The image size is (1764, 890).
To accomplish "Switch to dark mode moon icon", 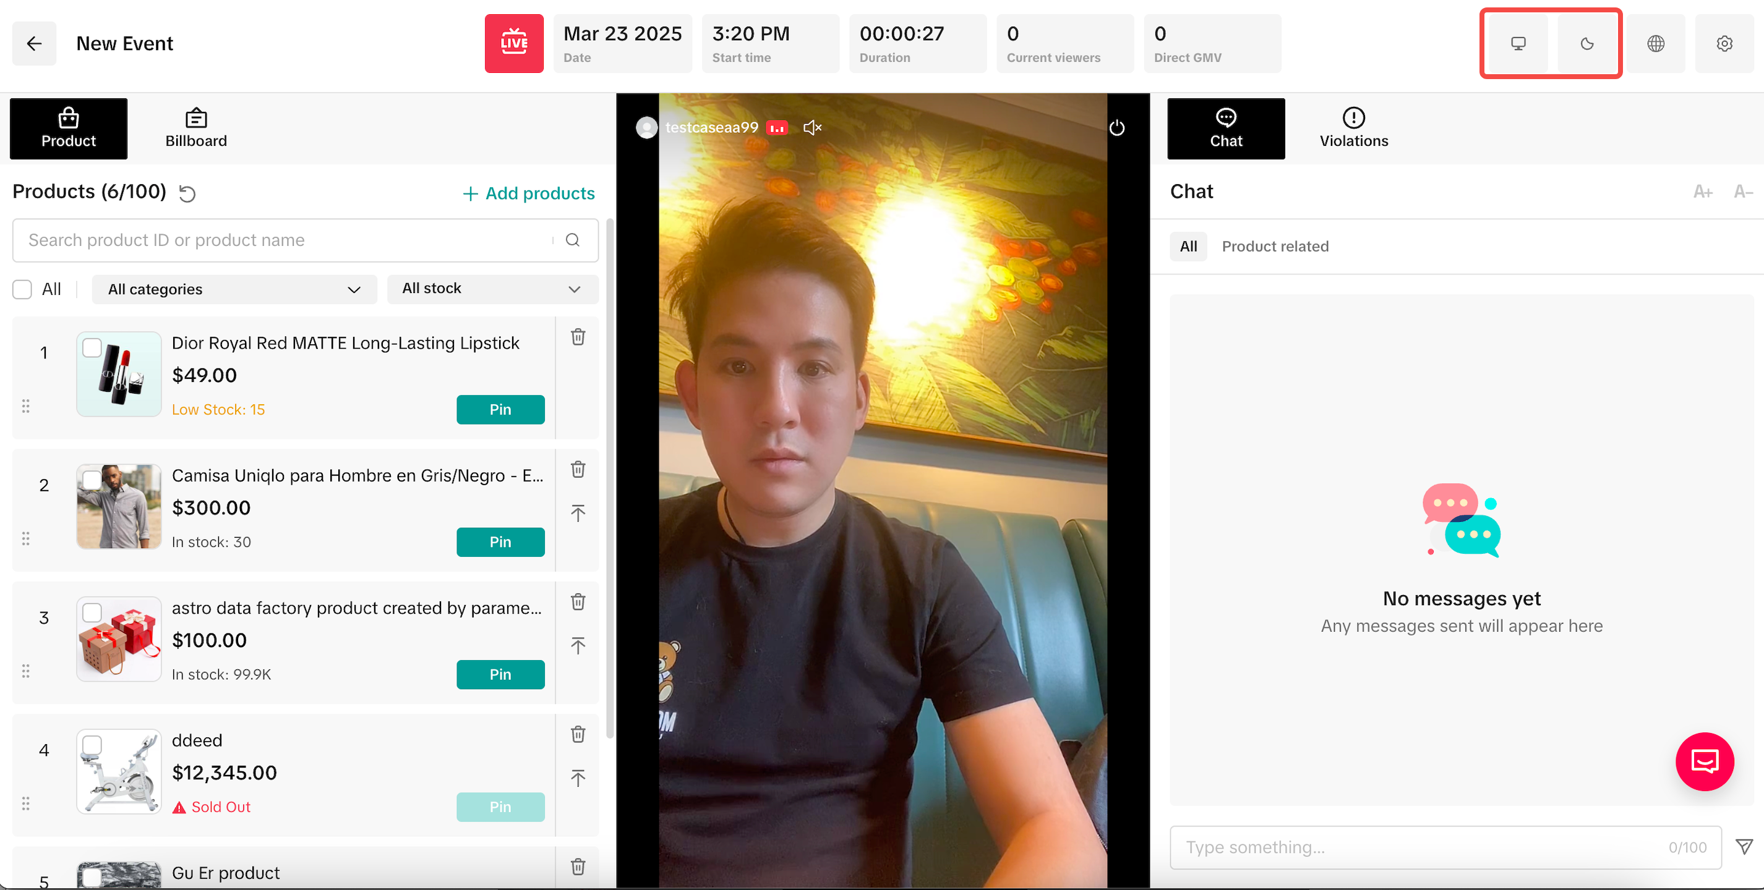I will click(1586, 44).
